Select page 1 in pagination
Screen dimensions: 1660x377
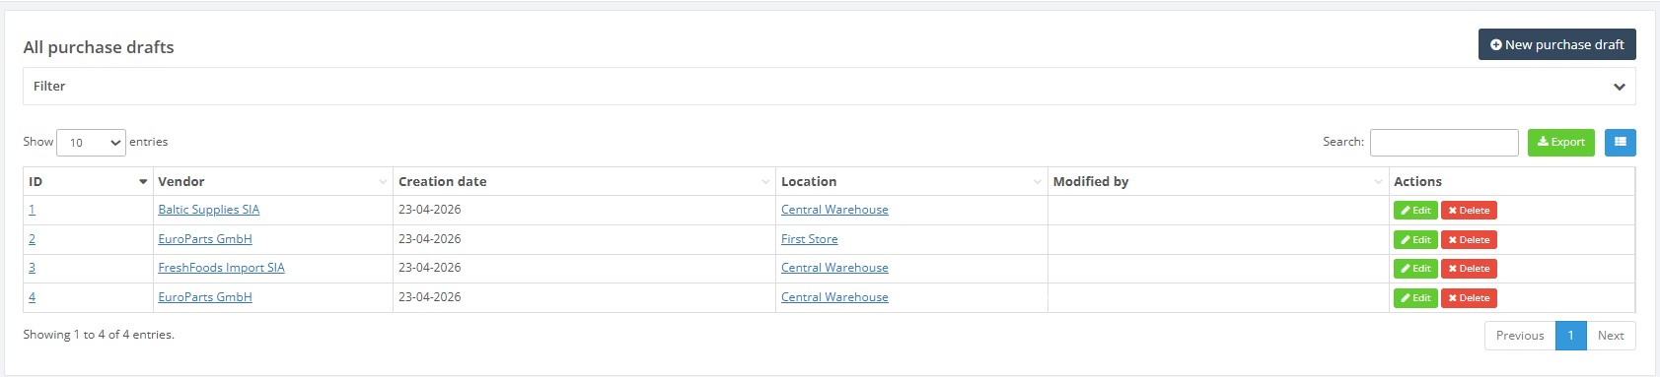click(1570, 336)
